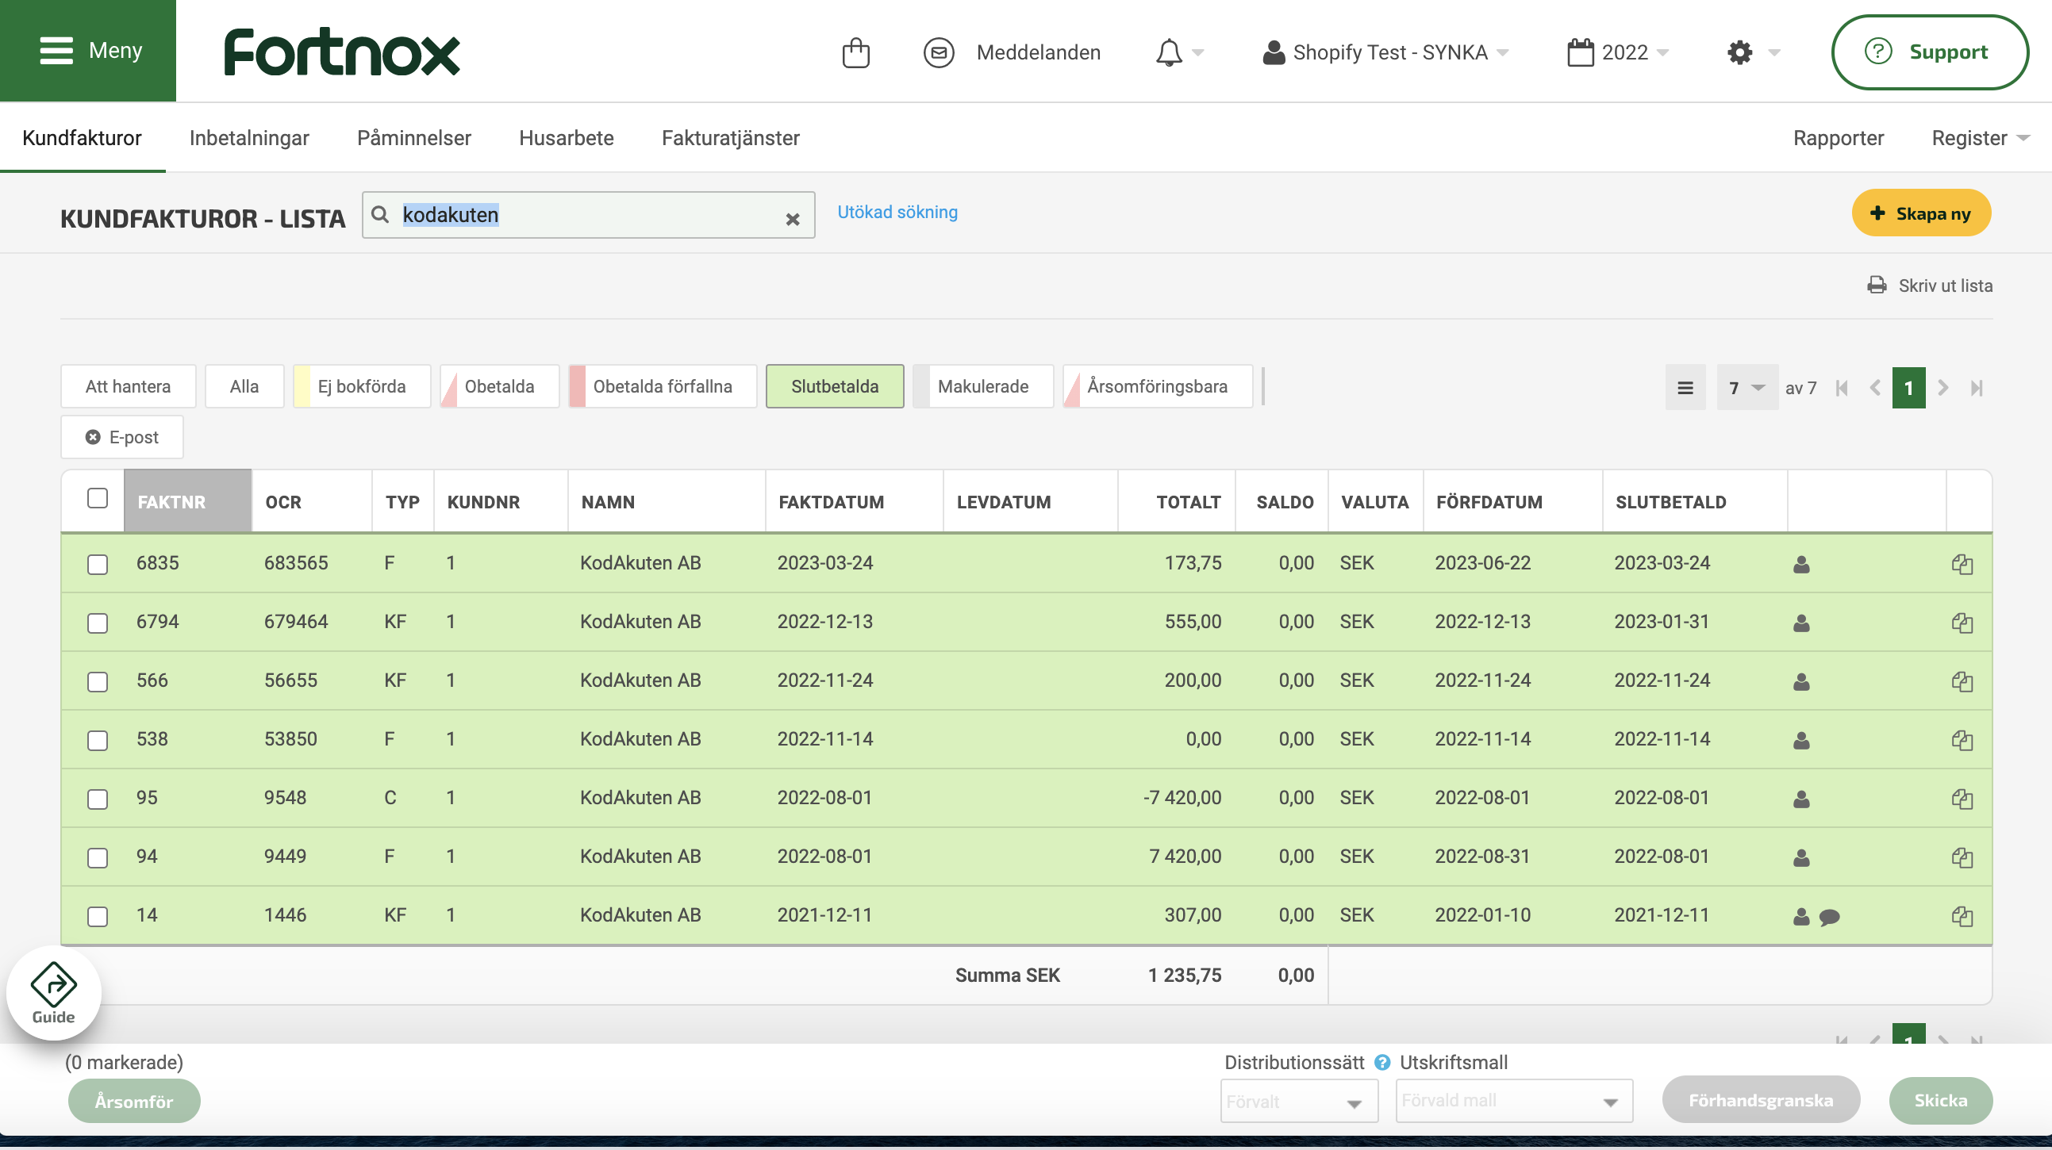Open the Påminnelser tab

pyautogui.click(x=413, y=138)
